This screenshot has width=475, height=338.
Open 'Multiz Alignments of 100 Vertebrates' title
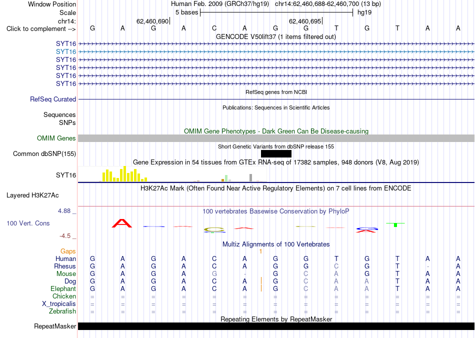[276, 244]
